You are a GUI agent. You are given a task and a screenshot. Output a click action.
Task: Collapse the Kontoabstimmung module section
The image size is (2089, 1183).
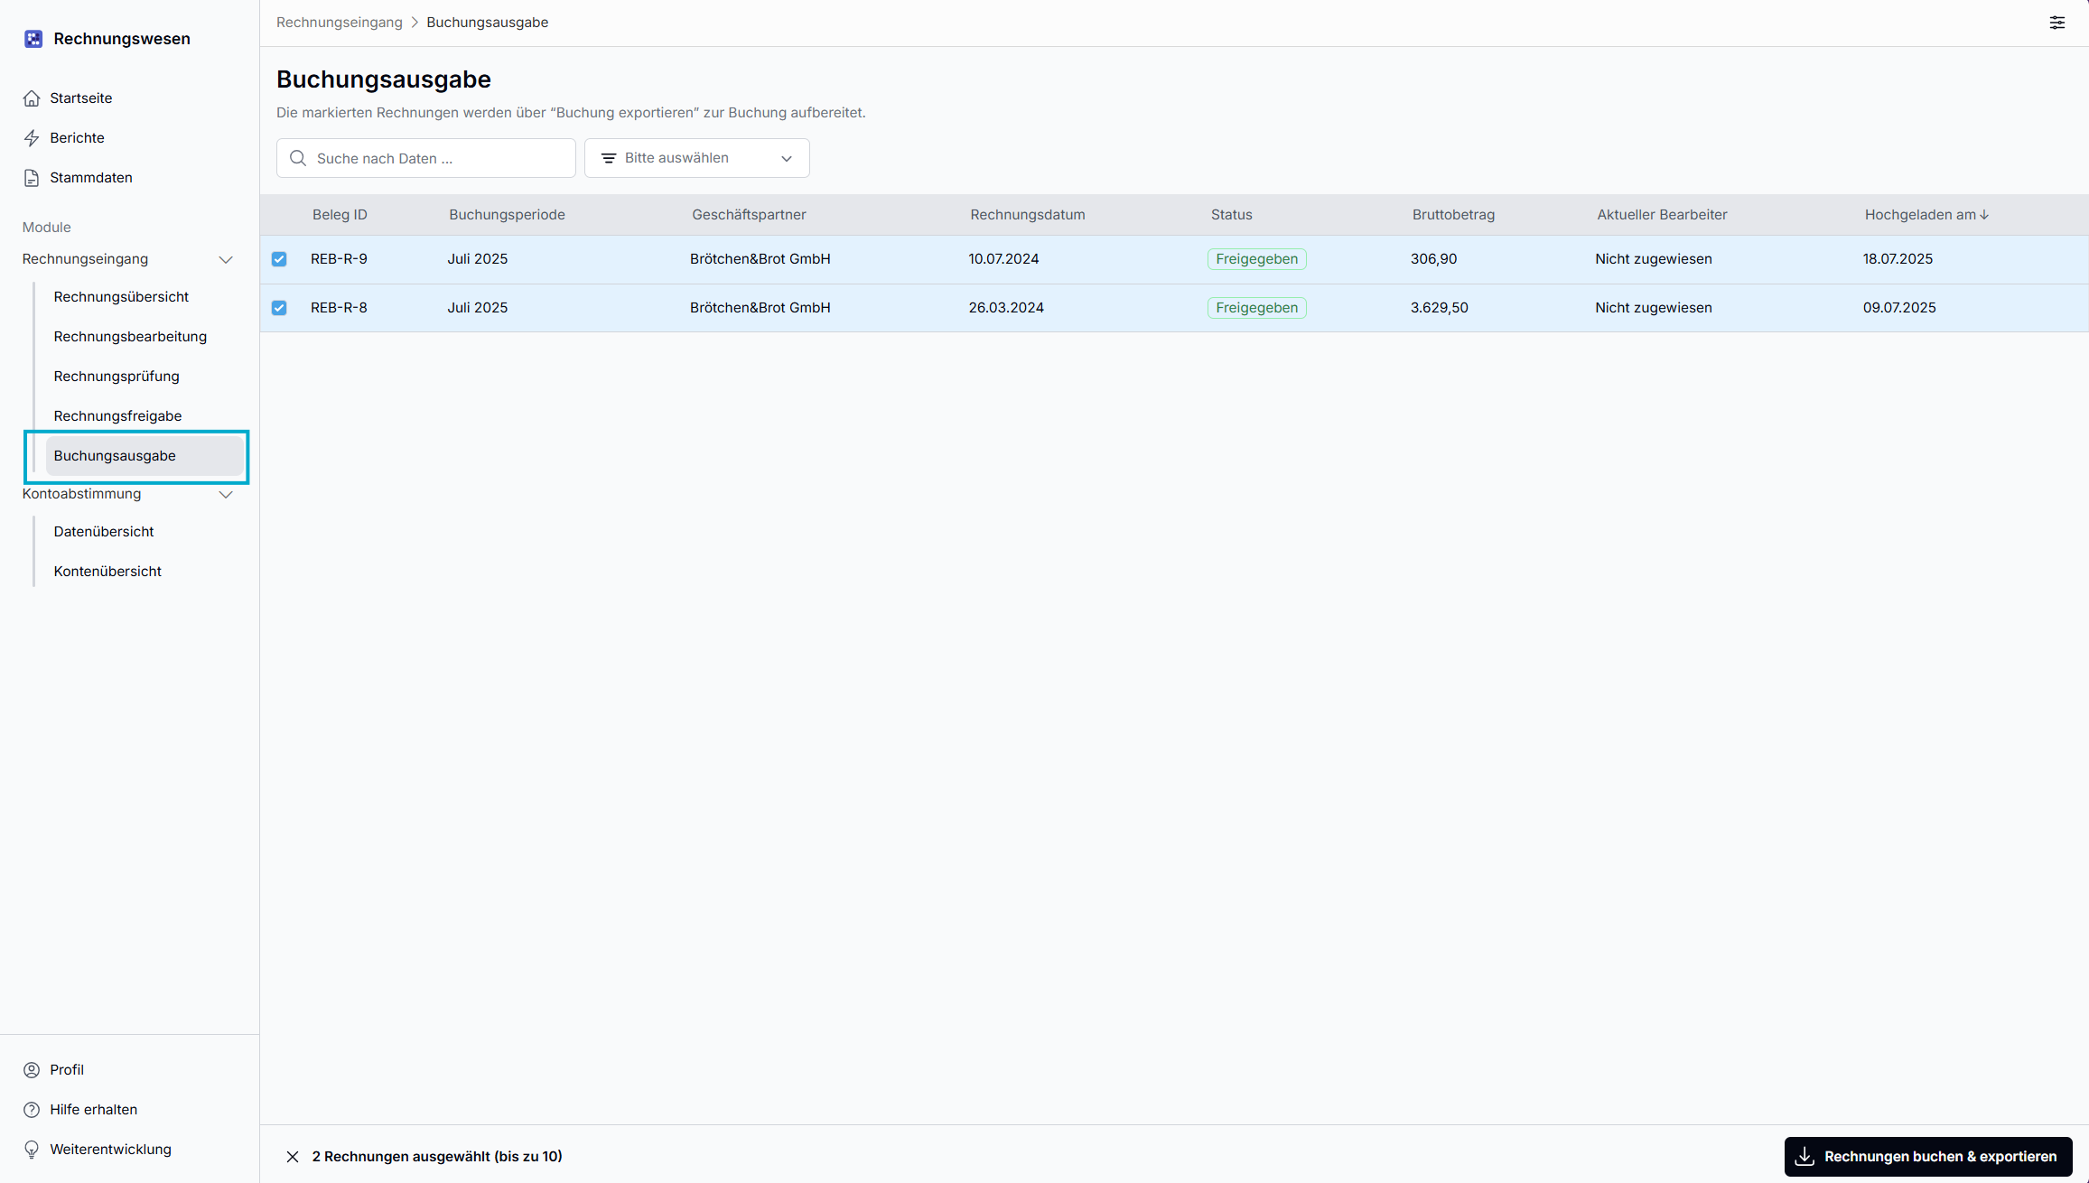[226, 495]
